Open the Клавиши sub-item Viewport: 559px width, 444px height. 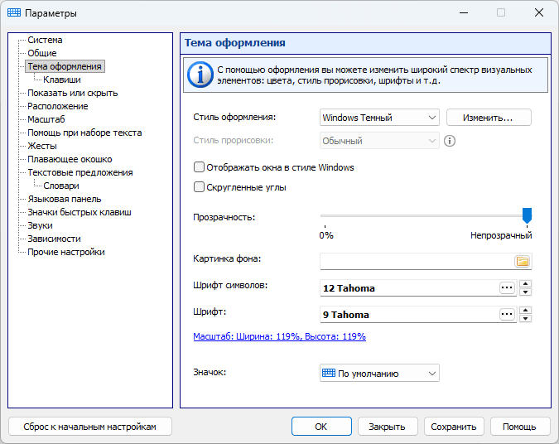coord(61,80)
